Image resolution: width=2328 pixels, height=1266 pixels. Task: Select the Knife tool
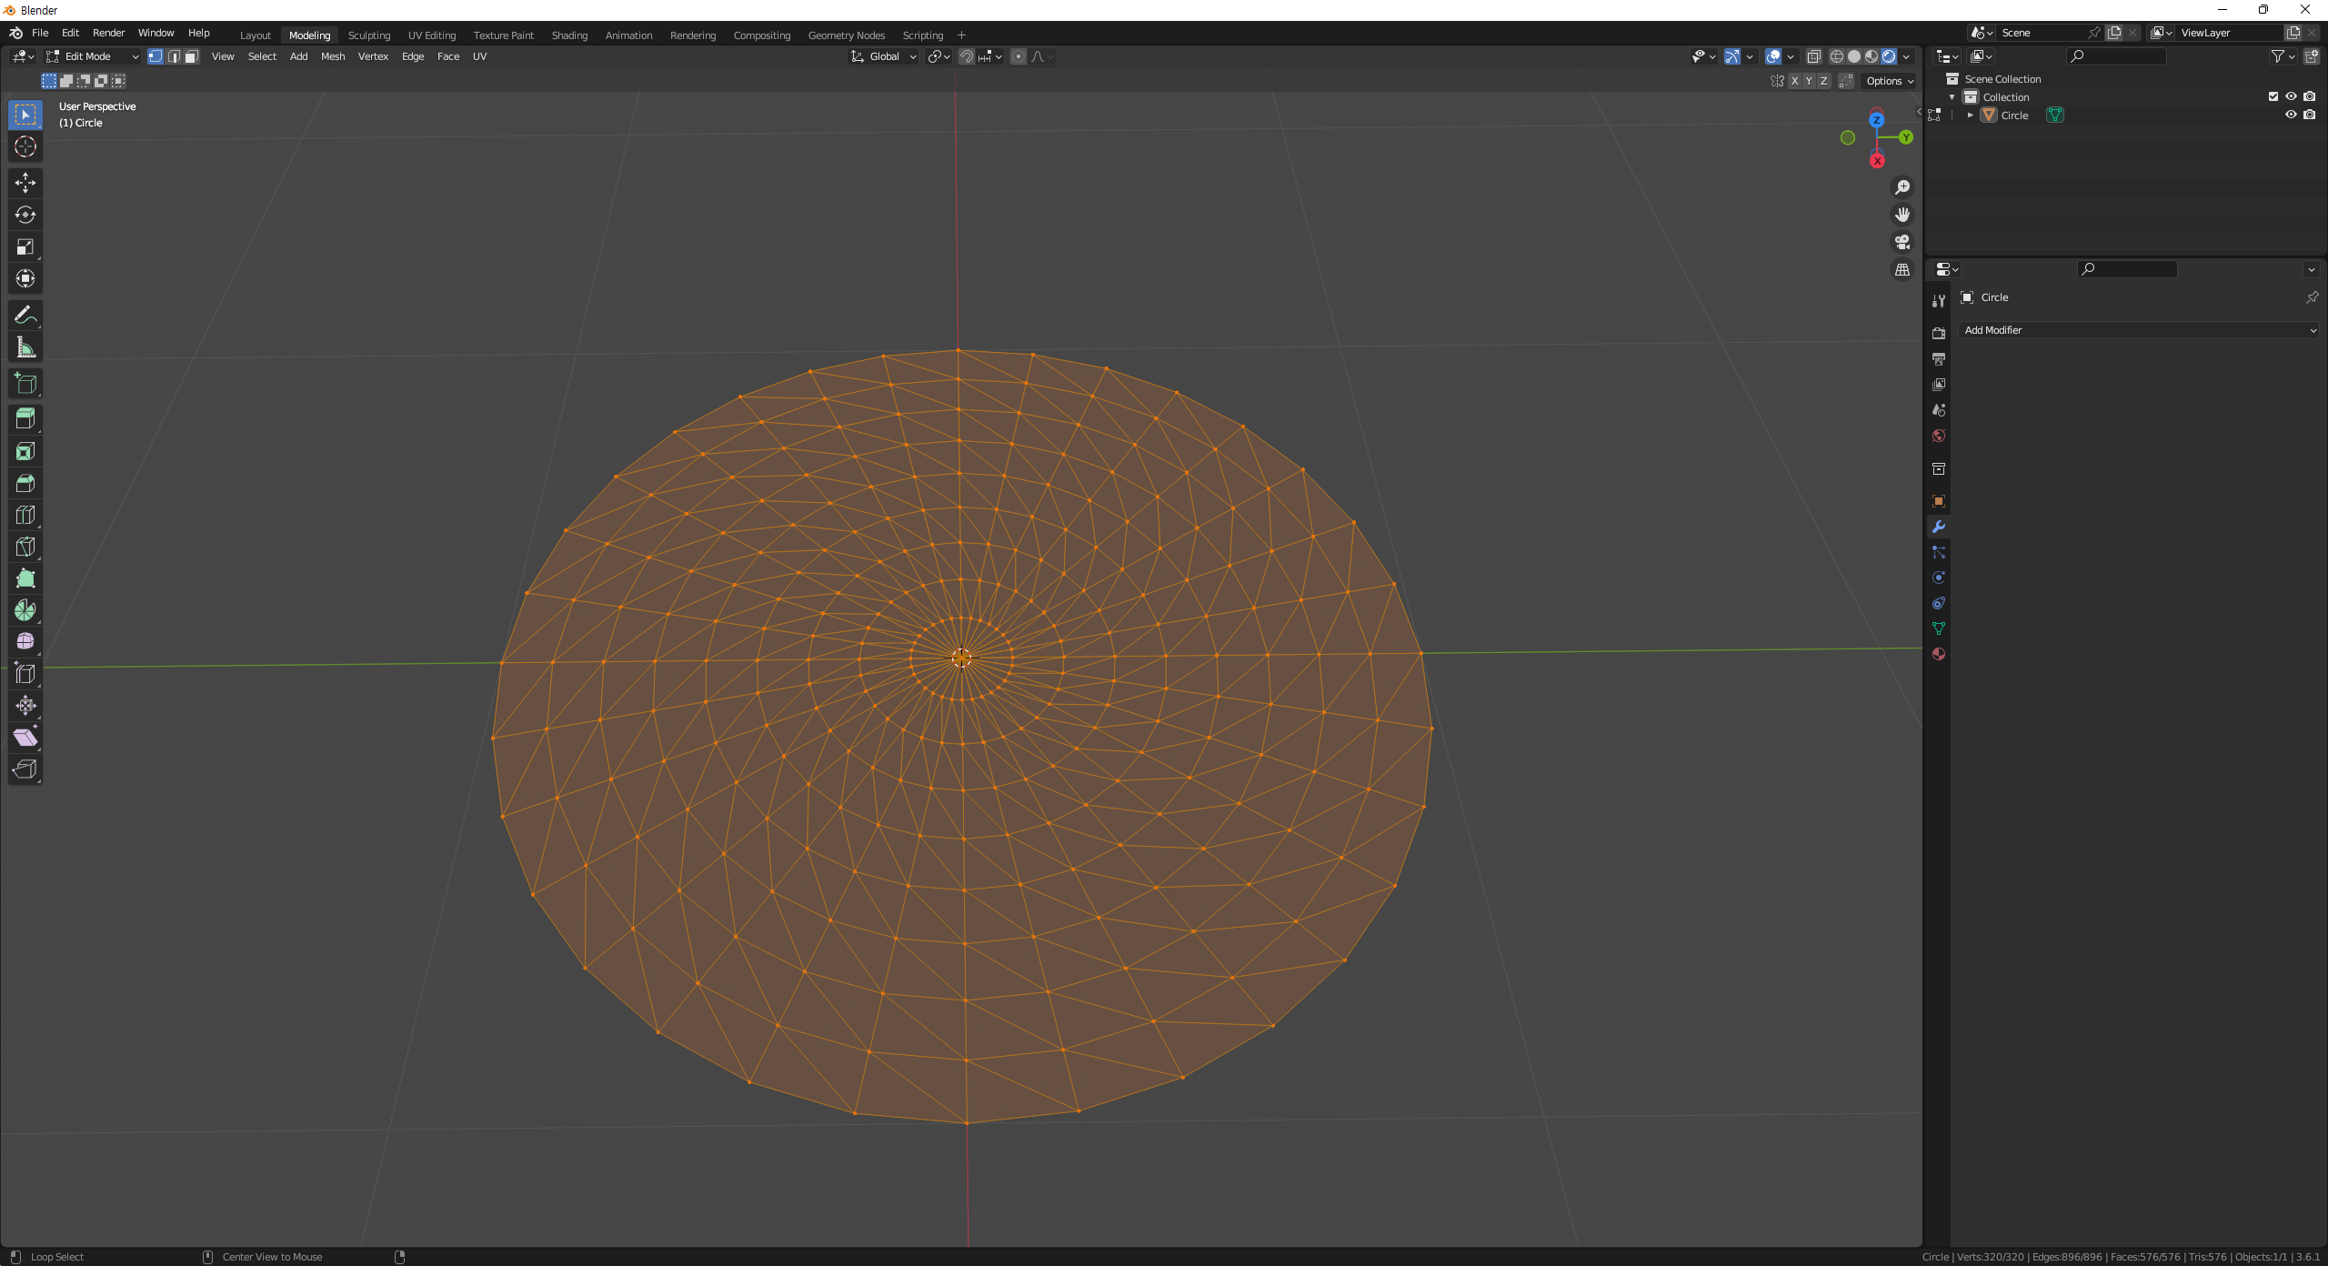[25, 547]
